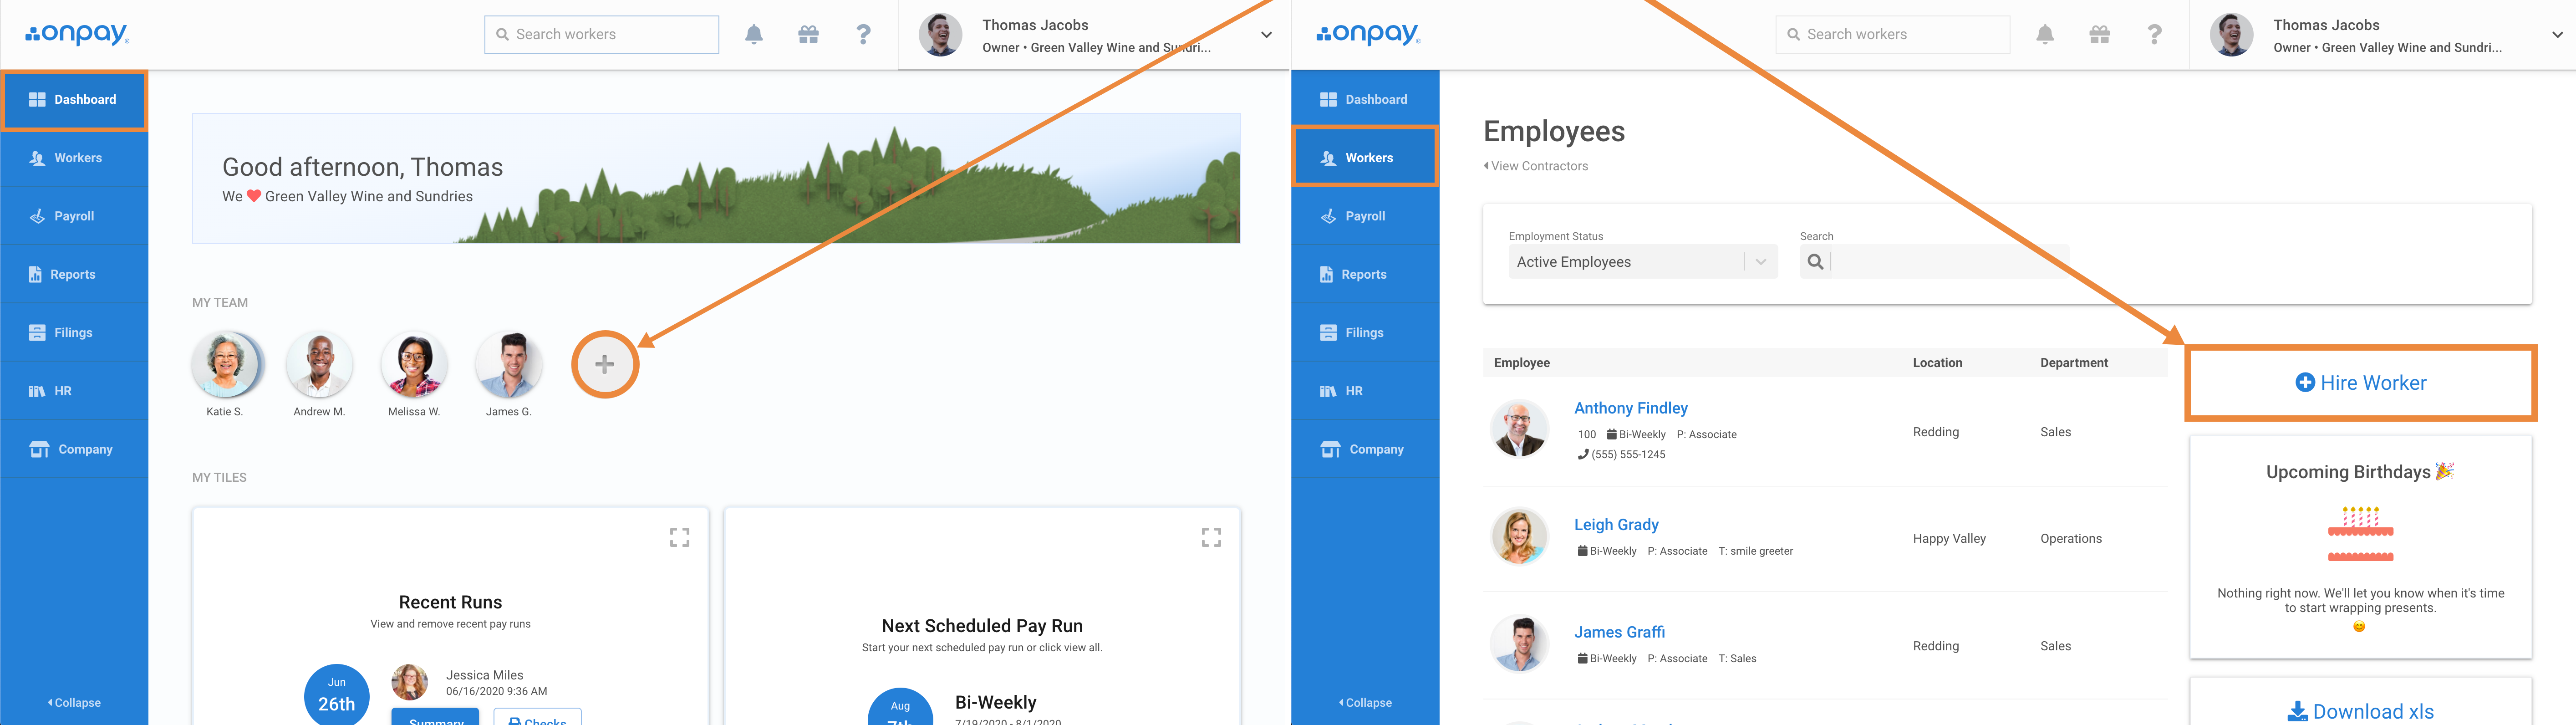Select Workers in the left window sidebar
The width and height of the screenshot is (2576, 725).
74,158
